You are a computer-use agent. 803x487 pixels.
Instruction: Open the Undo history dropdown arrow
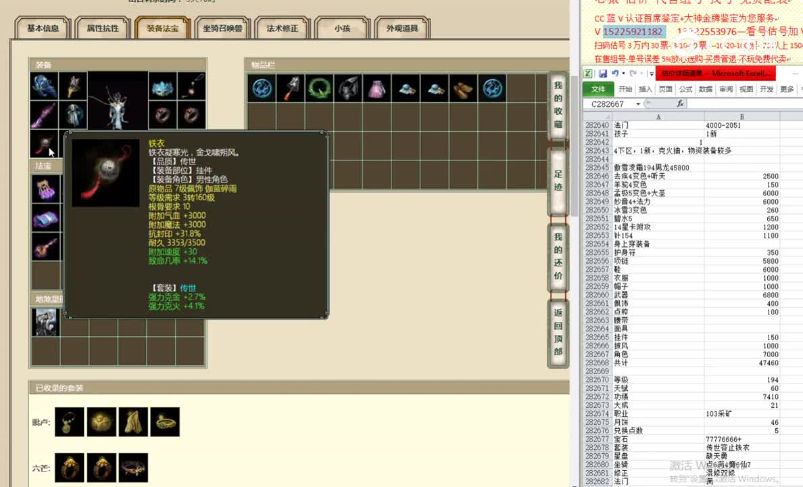pos(623,74)
